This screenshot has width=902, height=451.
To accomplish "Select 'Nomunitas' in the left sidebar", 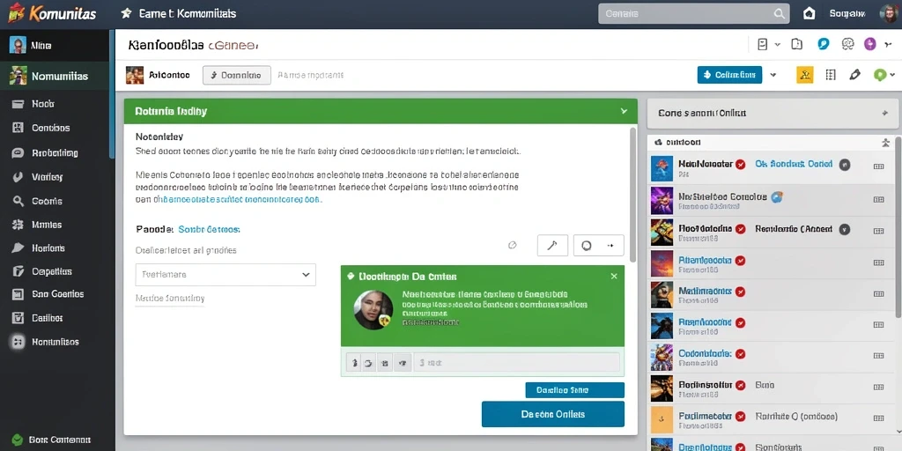I will pyautogui.click(x=55, y=76).
